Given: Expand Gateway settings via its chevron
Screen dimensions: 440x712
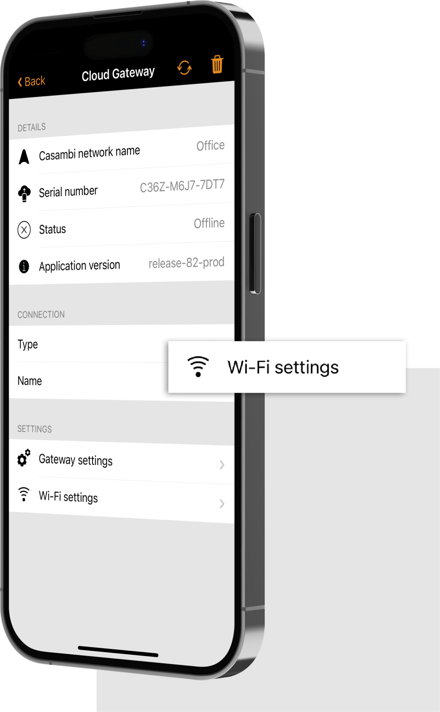Looking at the screenshot, I should click(x=222, y=465).
